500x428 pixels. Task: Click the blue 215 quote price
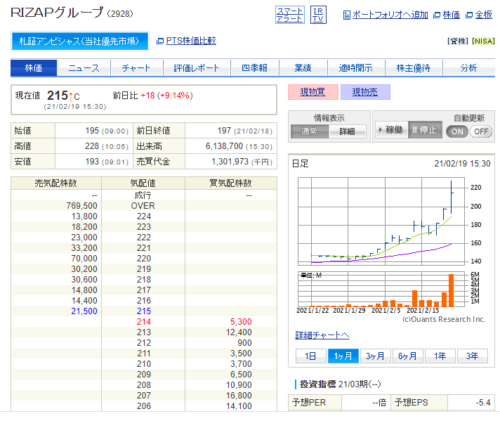pyautogui.click(x=143, y=311)
